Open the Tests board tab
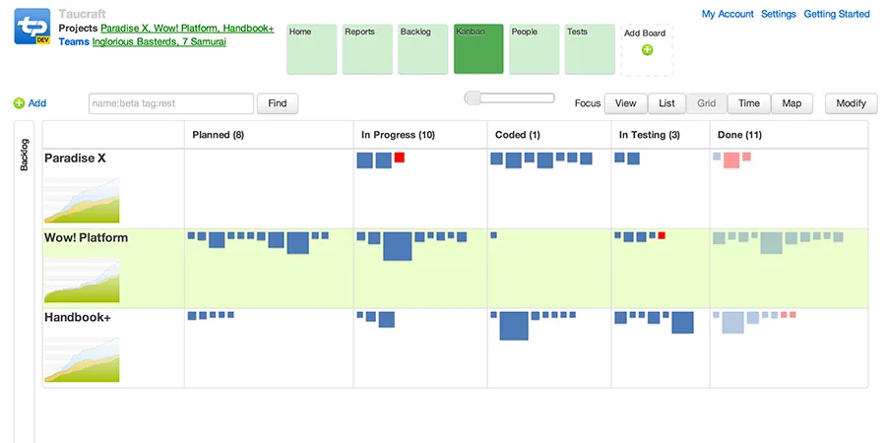Image resolution: width=886 pixels, height=443 pixels. 590,49
